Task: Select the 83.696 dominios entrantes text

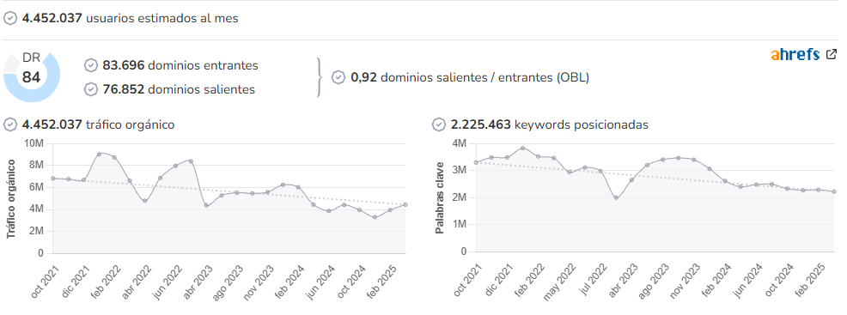Action: tap(180, 65)
